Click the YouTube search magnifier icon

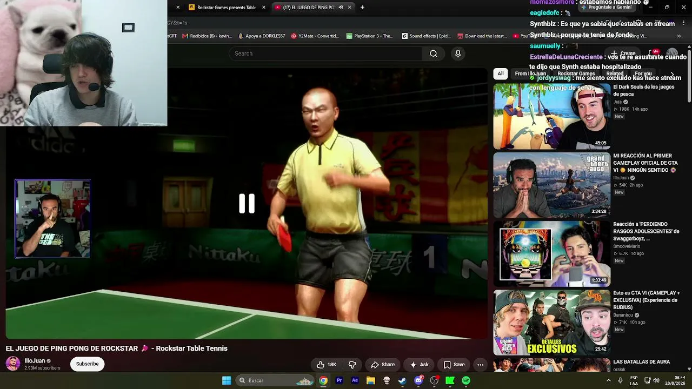(x=434, y=53)
